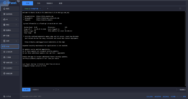Click the https://landscape.canonical.com URL text
The height and width of the screenshot is (99, 188).
point(48,18)
